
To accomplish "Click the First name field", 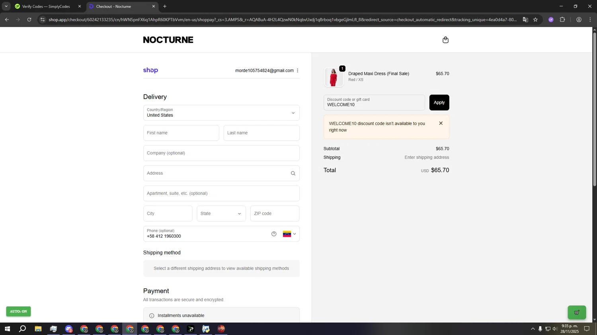I will pos(181,133).
